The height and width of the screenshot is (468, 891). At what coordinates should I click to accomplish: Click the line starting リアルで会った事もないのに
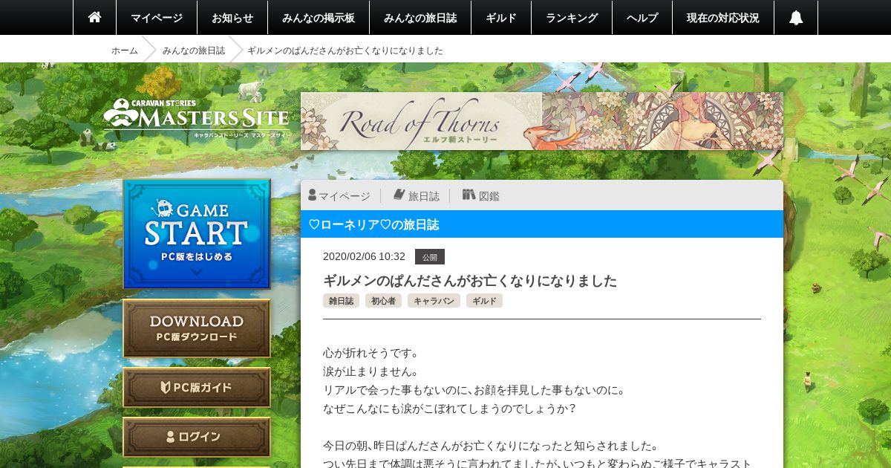[474, 390]
